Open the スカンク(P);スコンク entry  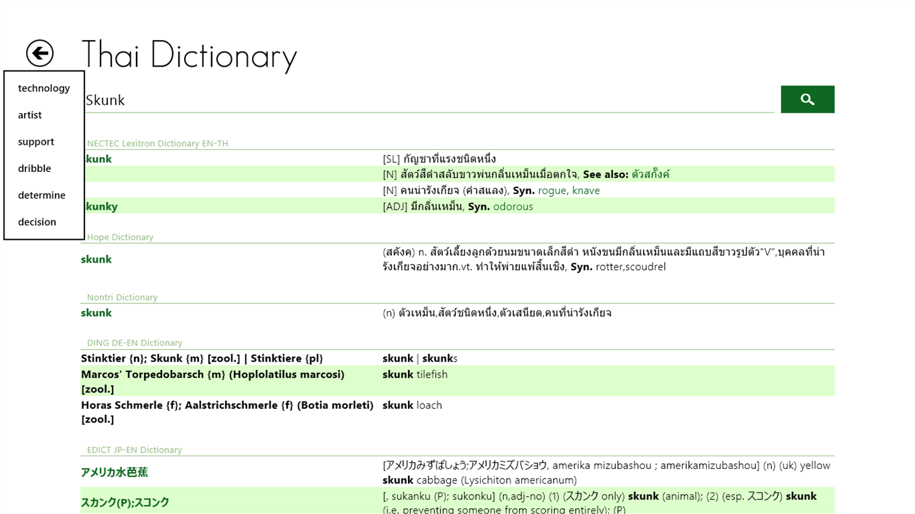125,502
